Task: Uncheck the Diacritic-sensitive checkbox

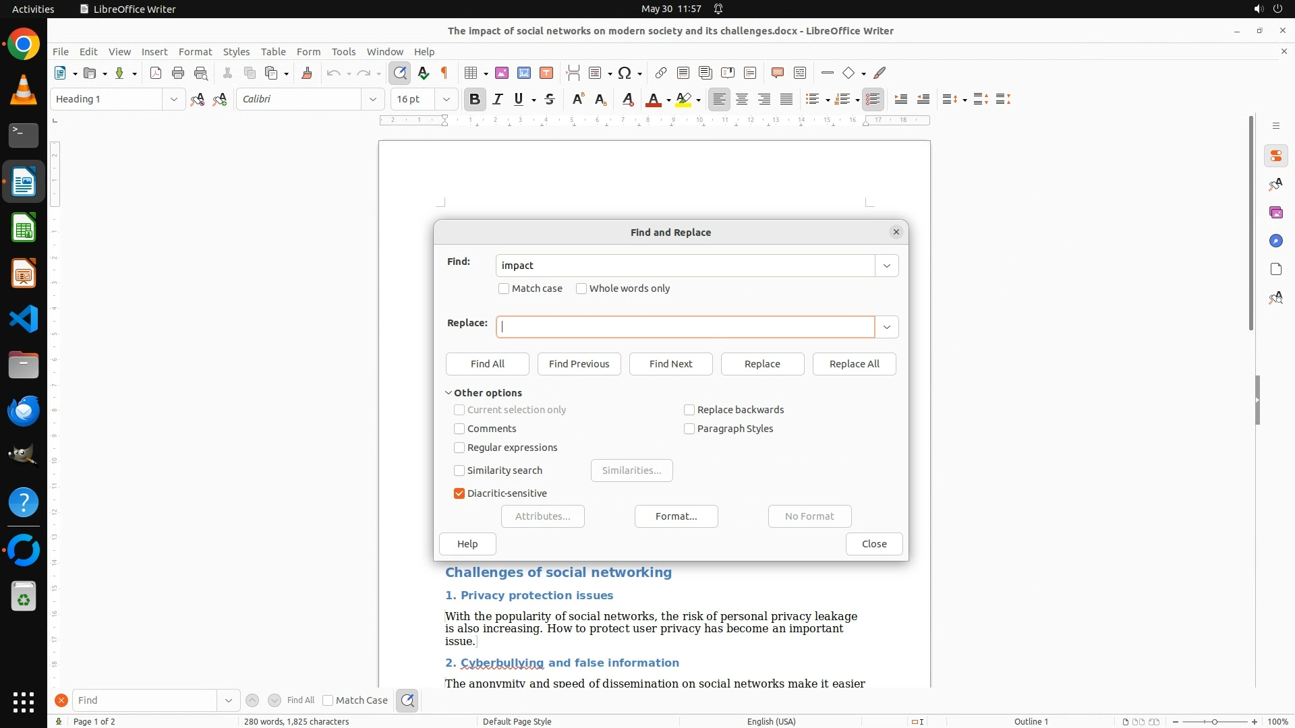Action: coord(459,493)
